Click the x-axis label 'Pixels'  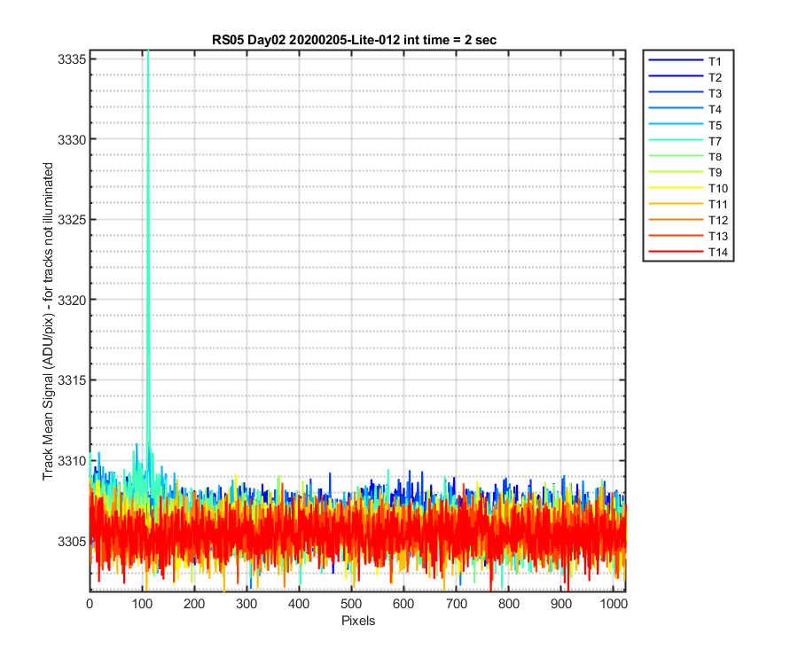[x=358, y=621]
